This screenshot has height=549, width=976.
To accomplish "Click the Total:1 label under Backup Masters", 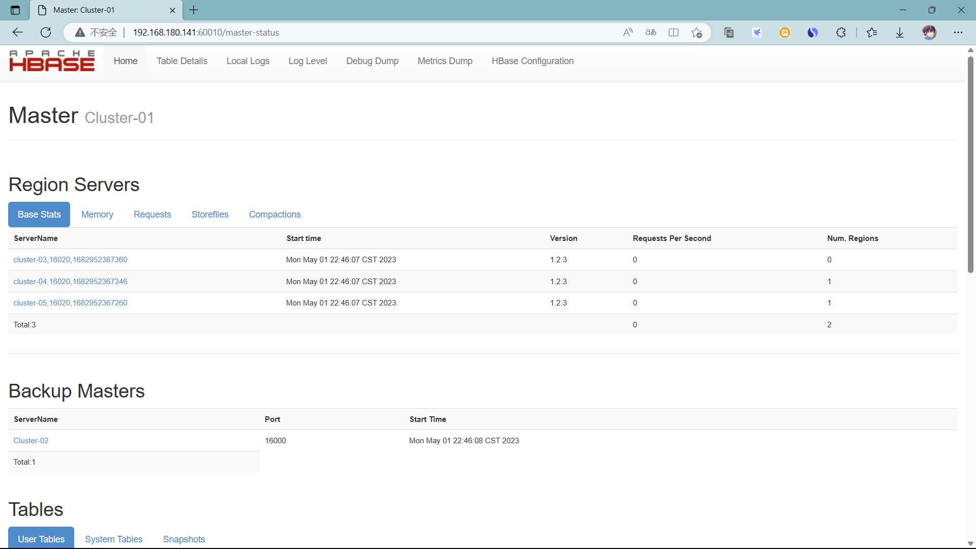I will point(24,462).
